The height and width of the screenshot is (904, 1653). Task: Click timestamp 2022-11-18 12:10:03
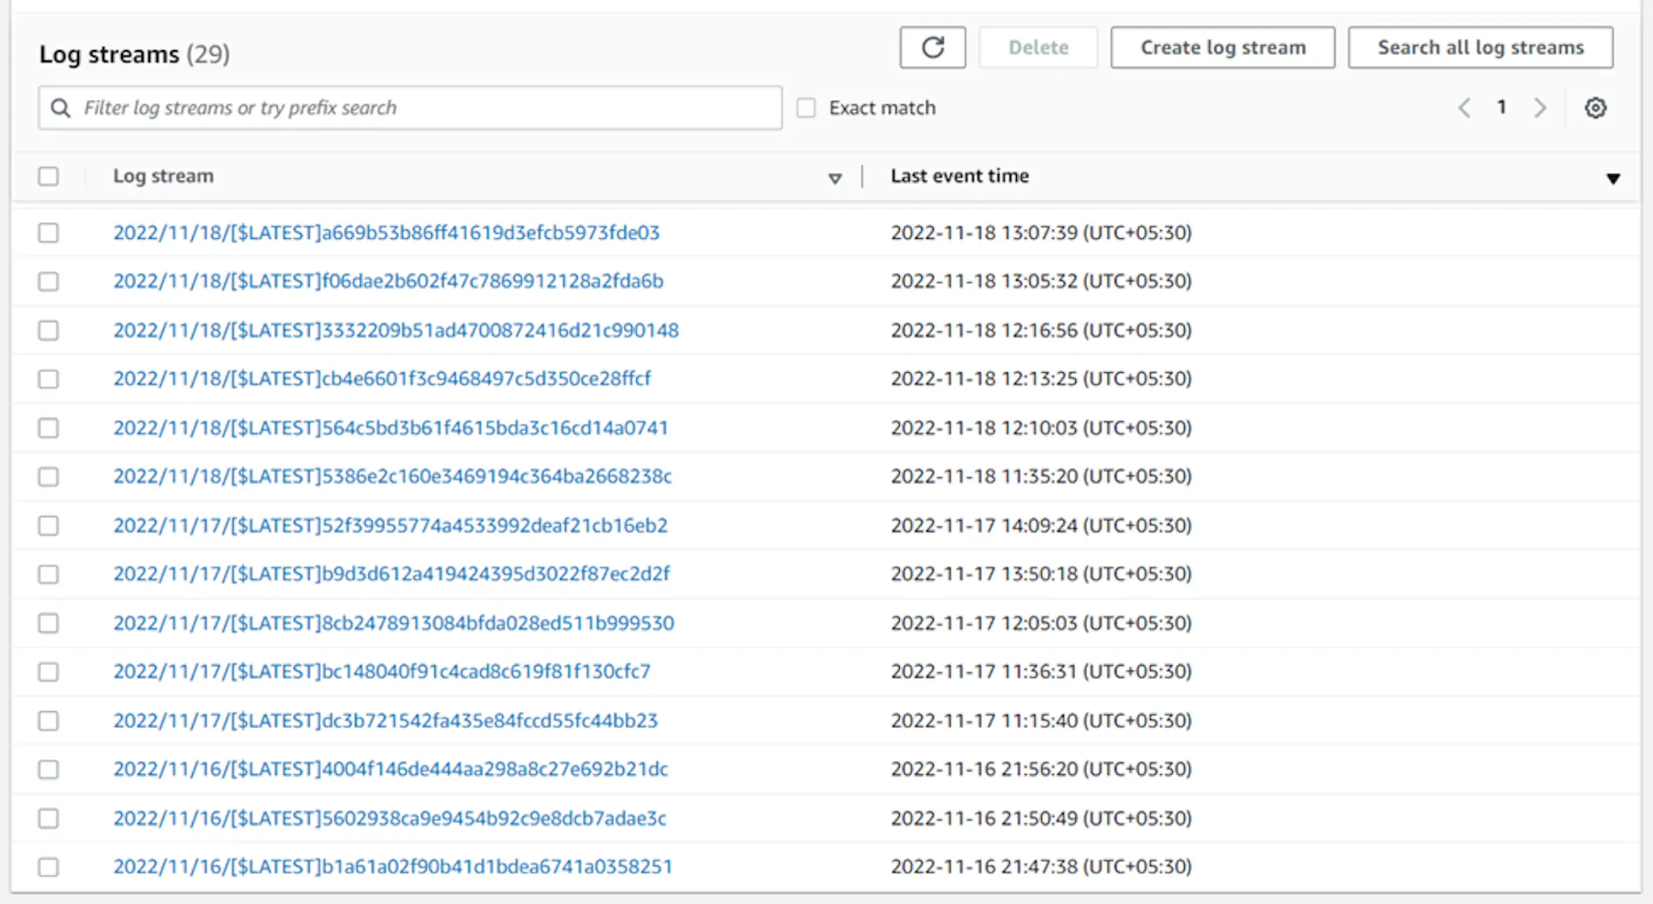pyautogui.click(x=1041, y=428)
